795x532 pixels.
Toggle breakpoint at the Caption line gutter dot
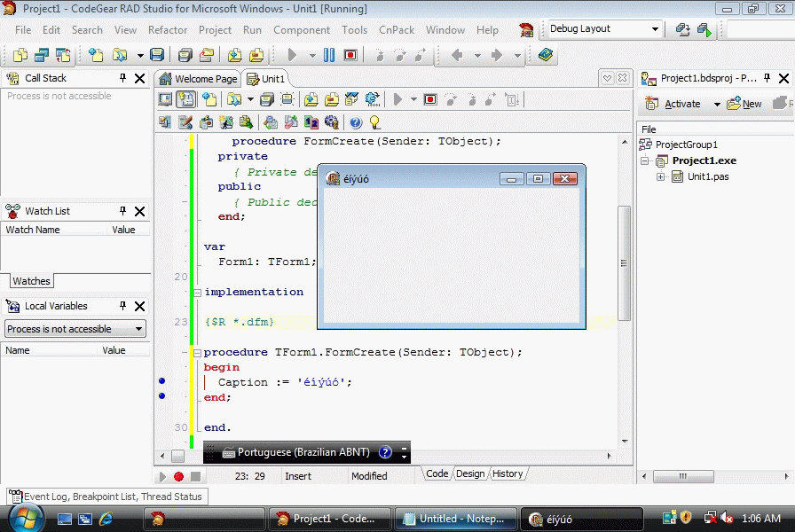[x=161, y=381]
